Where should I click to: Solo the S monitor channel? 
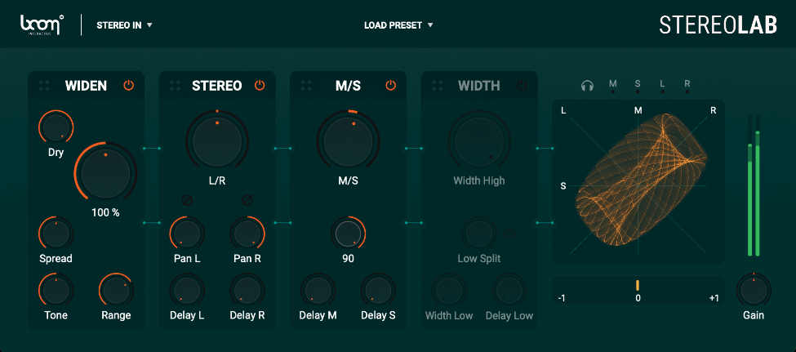pyautogui.click(x=638, y=85)
